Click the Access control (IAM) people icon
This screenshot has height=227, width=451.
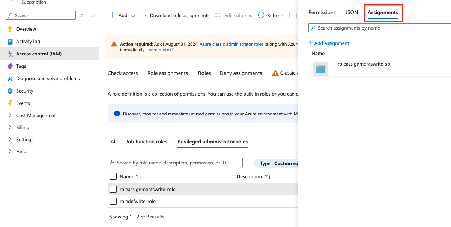[x=10, y=54]
